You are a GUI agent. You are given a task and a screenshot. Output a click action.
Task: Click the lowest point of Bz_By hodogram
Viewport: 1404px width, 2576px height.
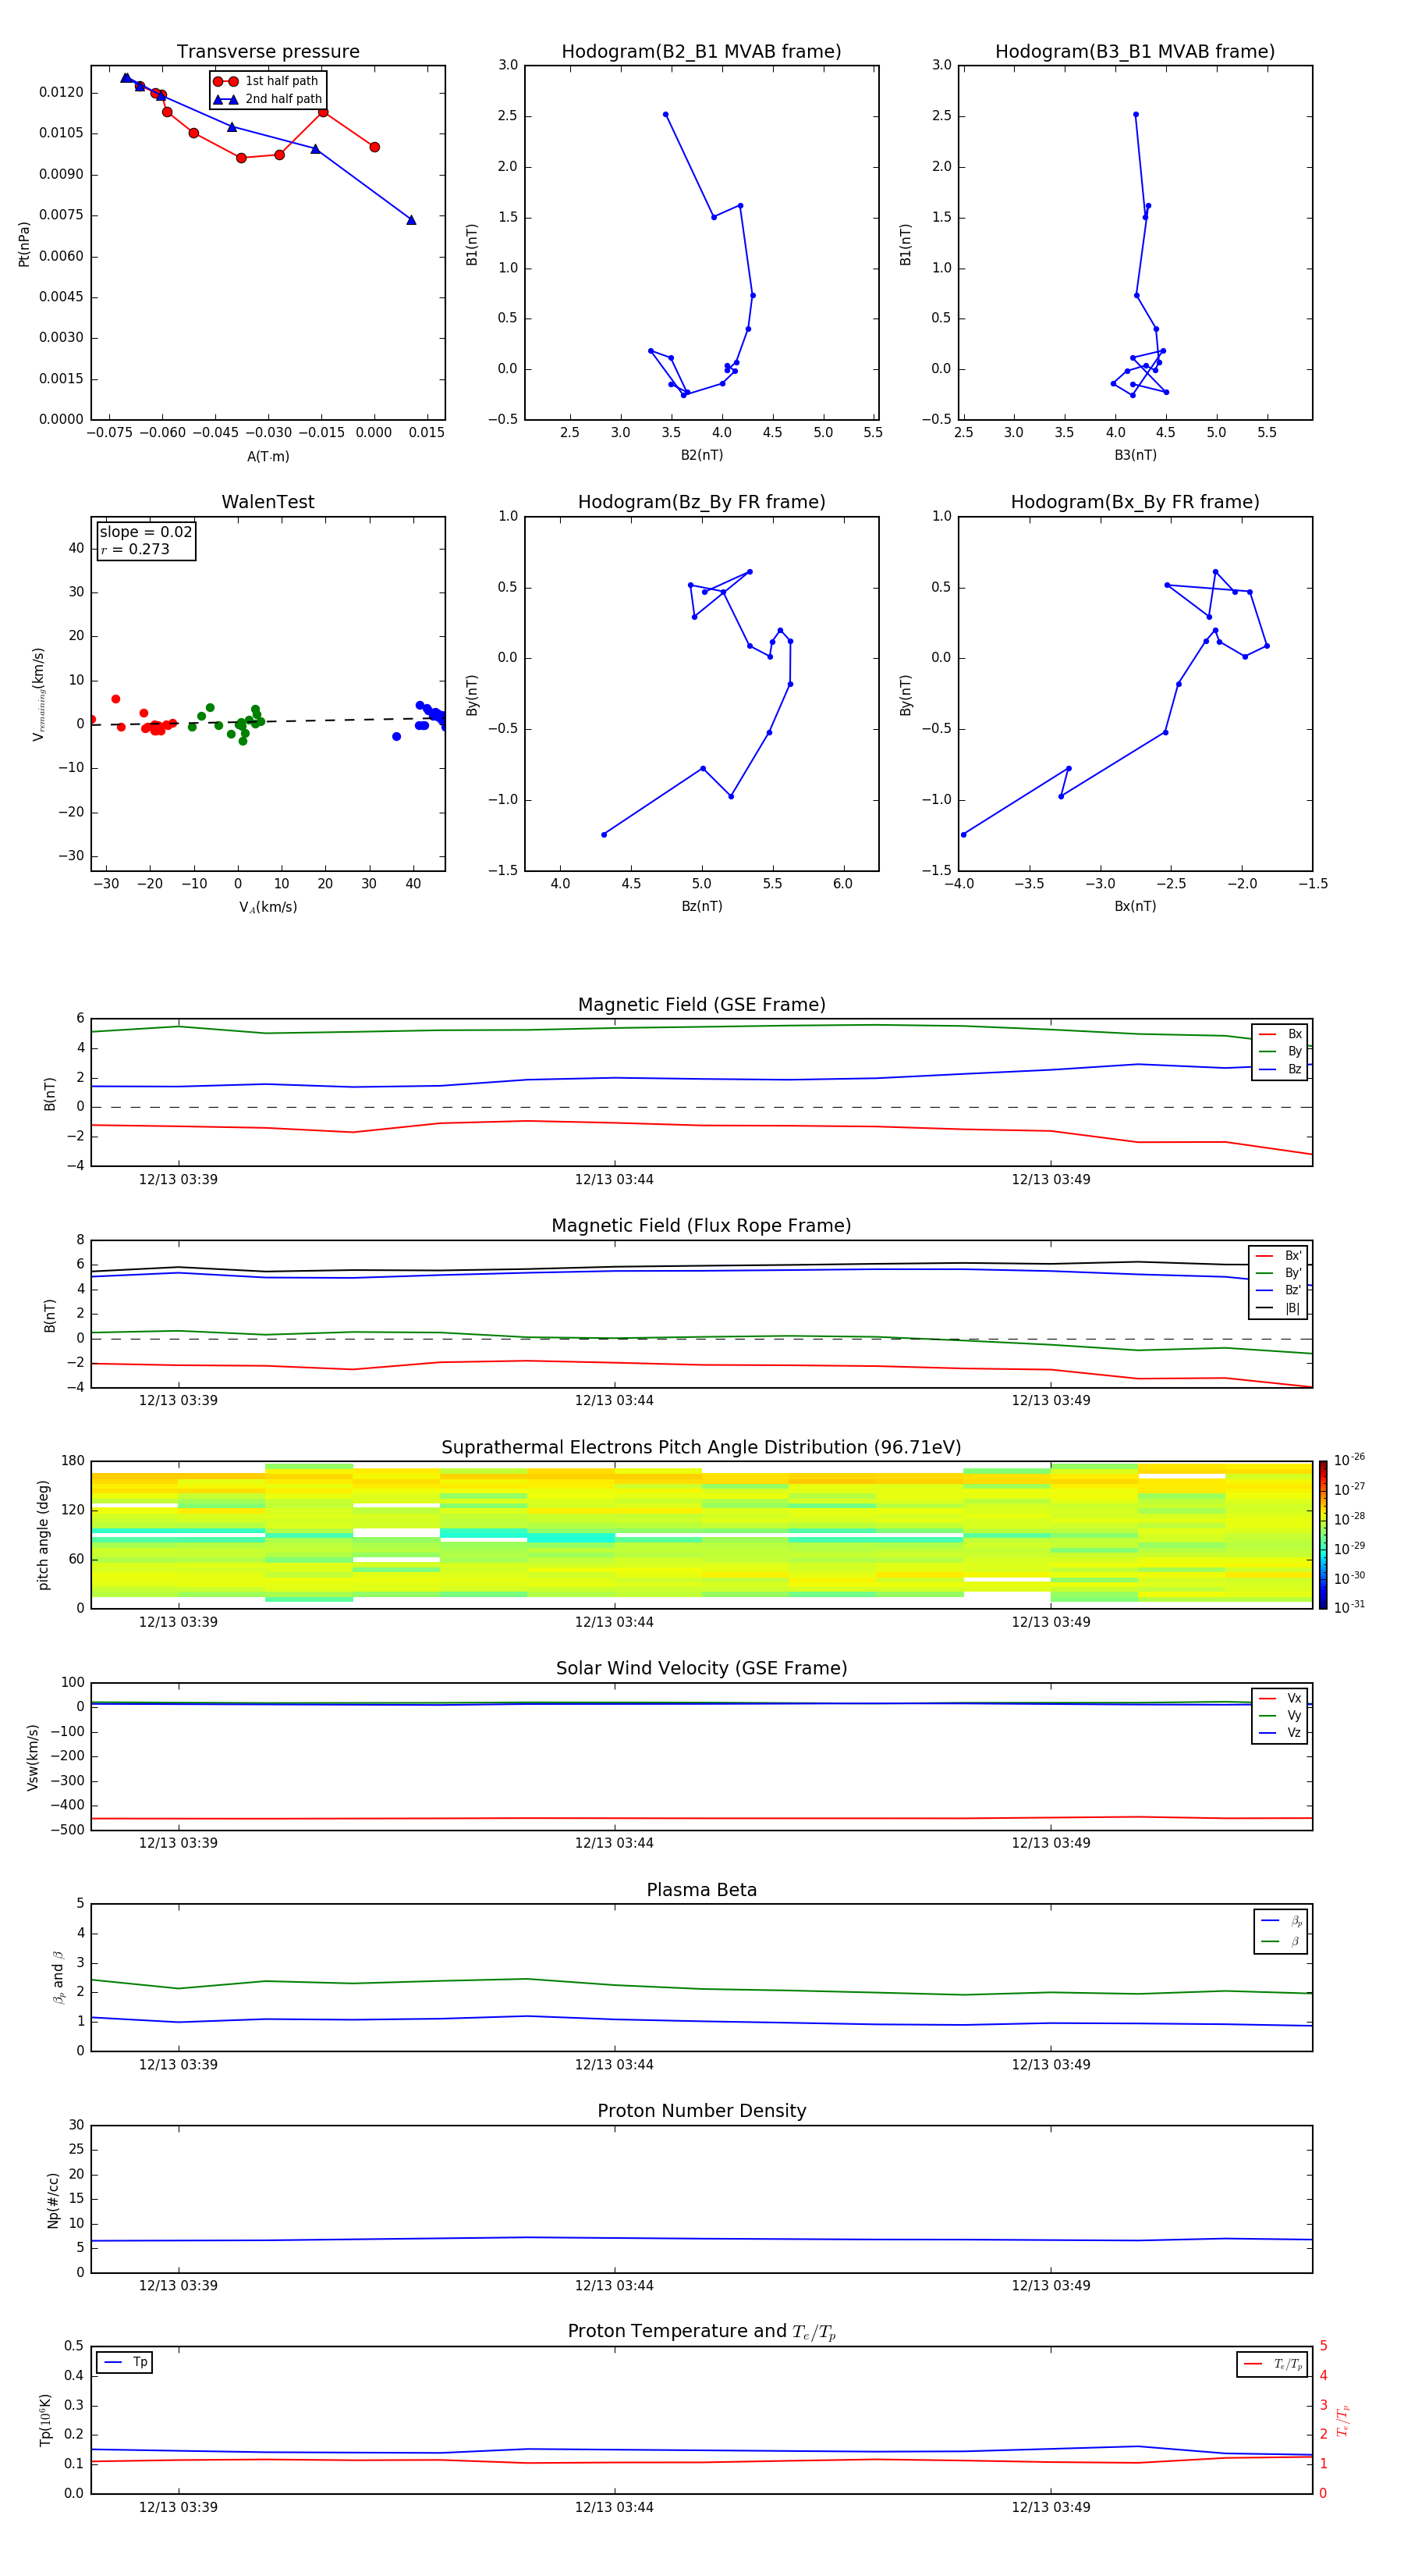coord(604,834)
